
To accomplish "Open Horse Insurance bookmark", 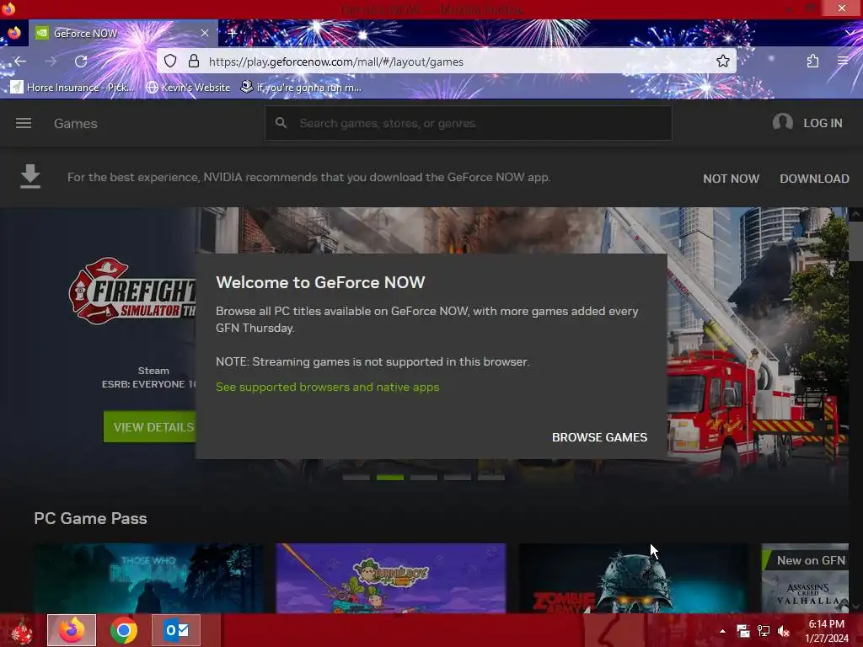I will (x=72, y=87).
